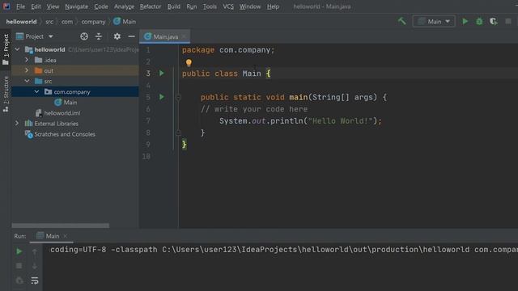Open the Navigate menu

coord(77,6)
